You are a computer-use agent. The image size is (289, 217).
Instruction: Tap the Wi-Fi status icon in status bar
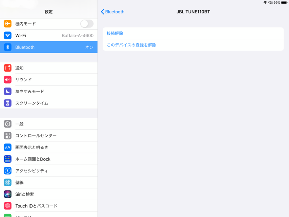pos(265,3)
